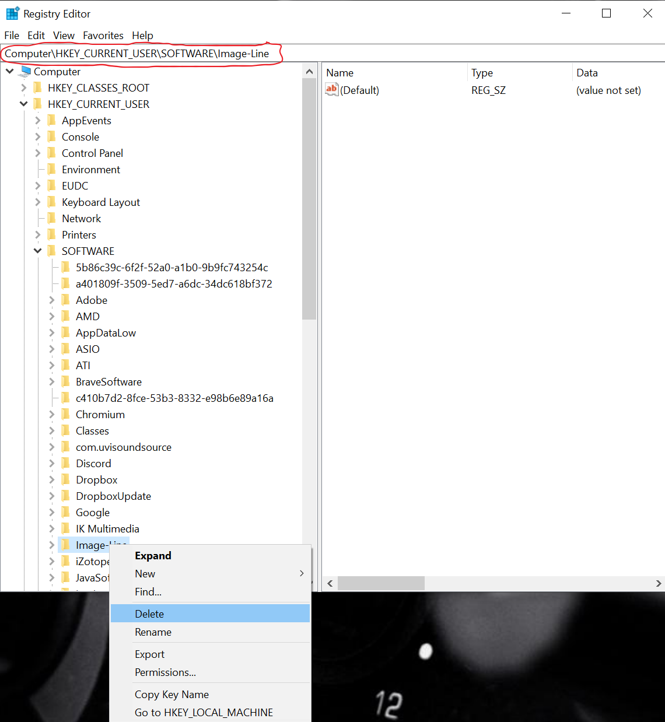The width and height of the screenshot is (665, 722).
Task: Click the Data column header
Action: pos(587,73)
